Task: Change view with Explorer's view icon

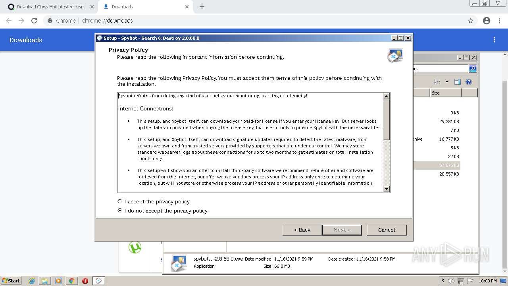Action: tap(437, 82)
